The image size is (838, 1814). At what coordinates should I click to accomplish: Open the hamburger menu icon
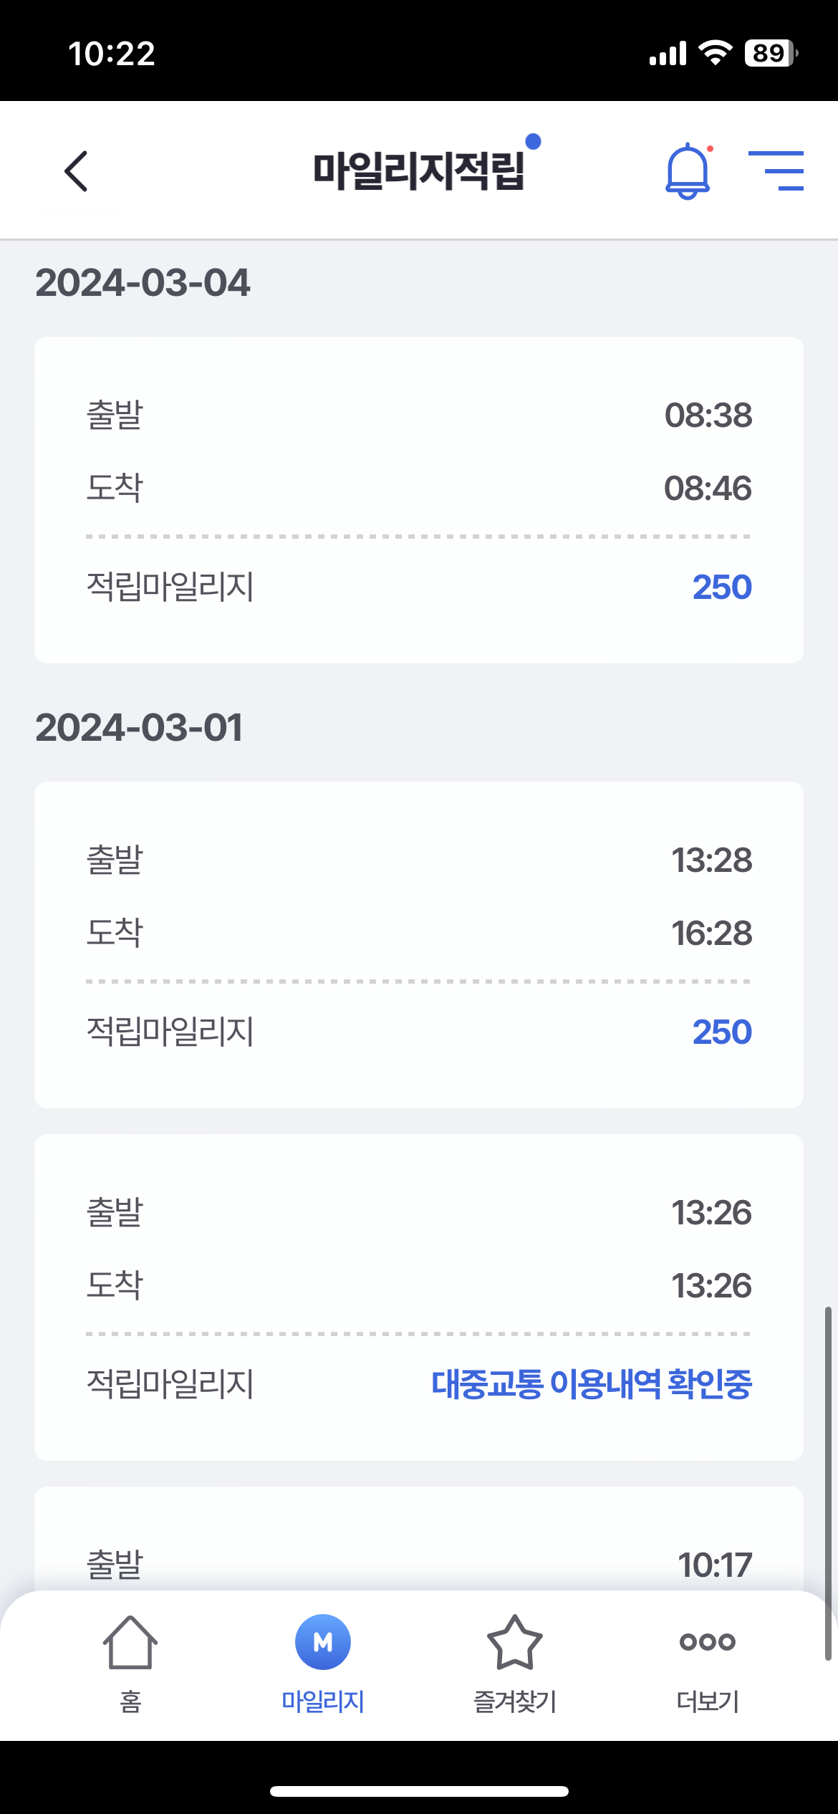point(776,171)
